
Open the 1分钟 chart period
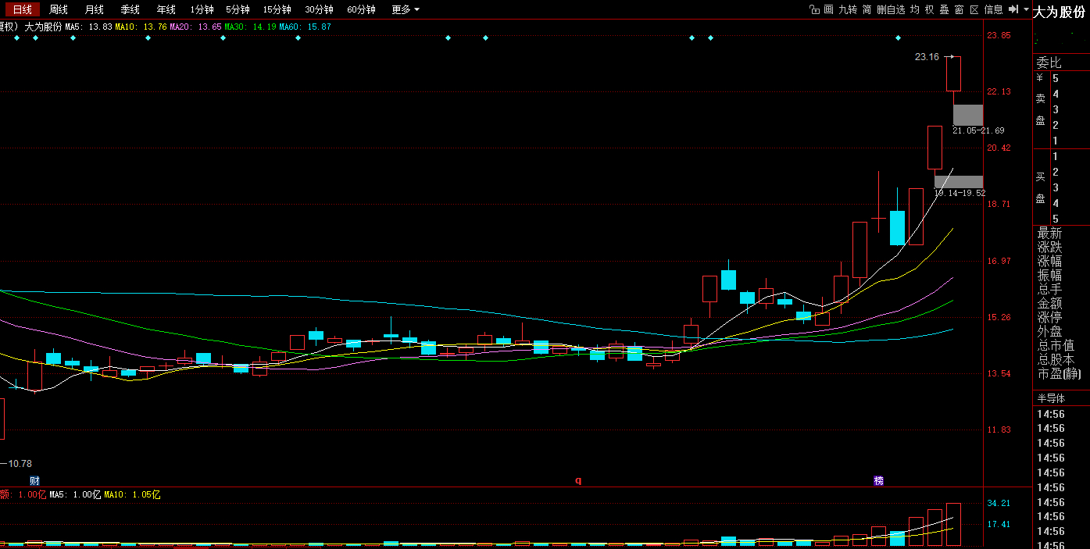click(202, 9)
